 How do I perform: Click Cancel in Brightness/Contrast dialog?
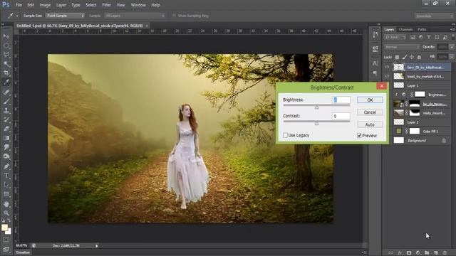tap(370, 112)
